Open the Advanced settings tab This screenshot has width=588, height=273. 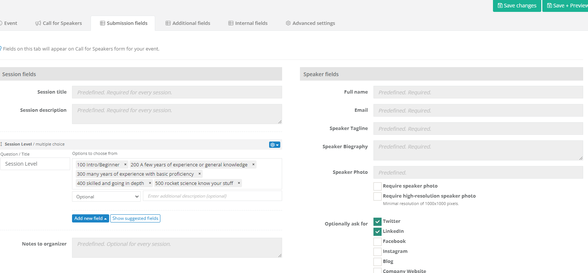(310, 23)
